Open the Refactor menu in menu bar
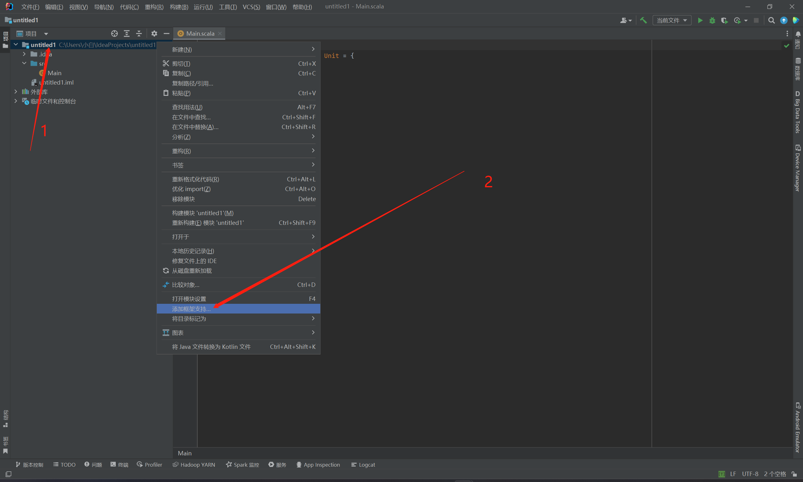 [x=154, y=7]
